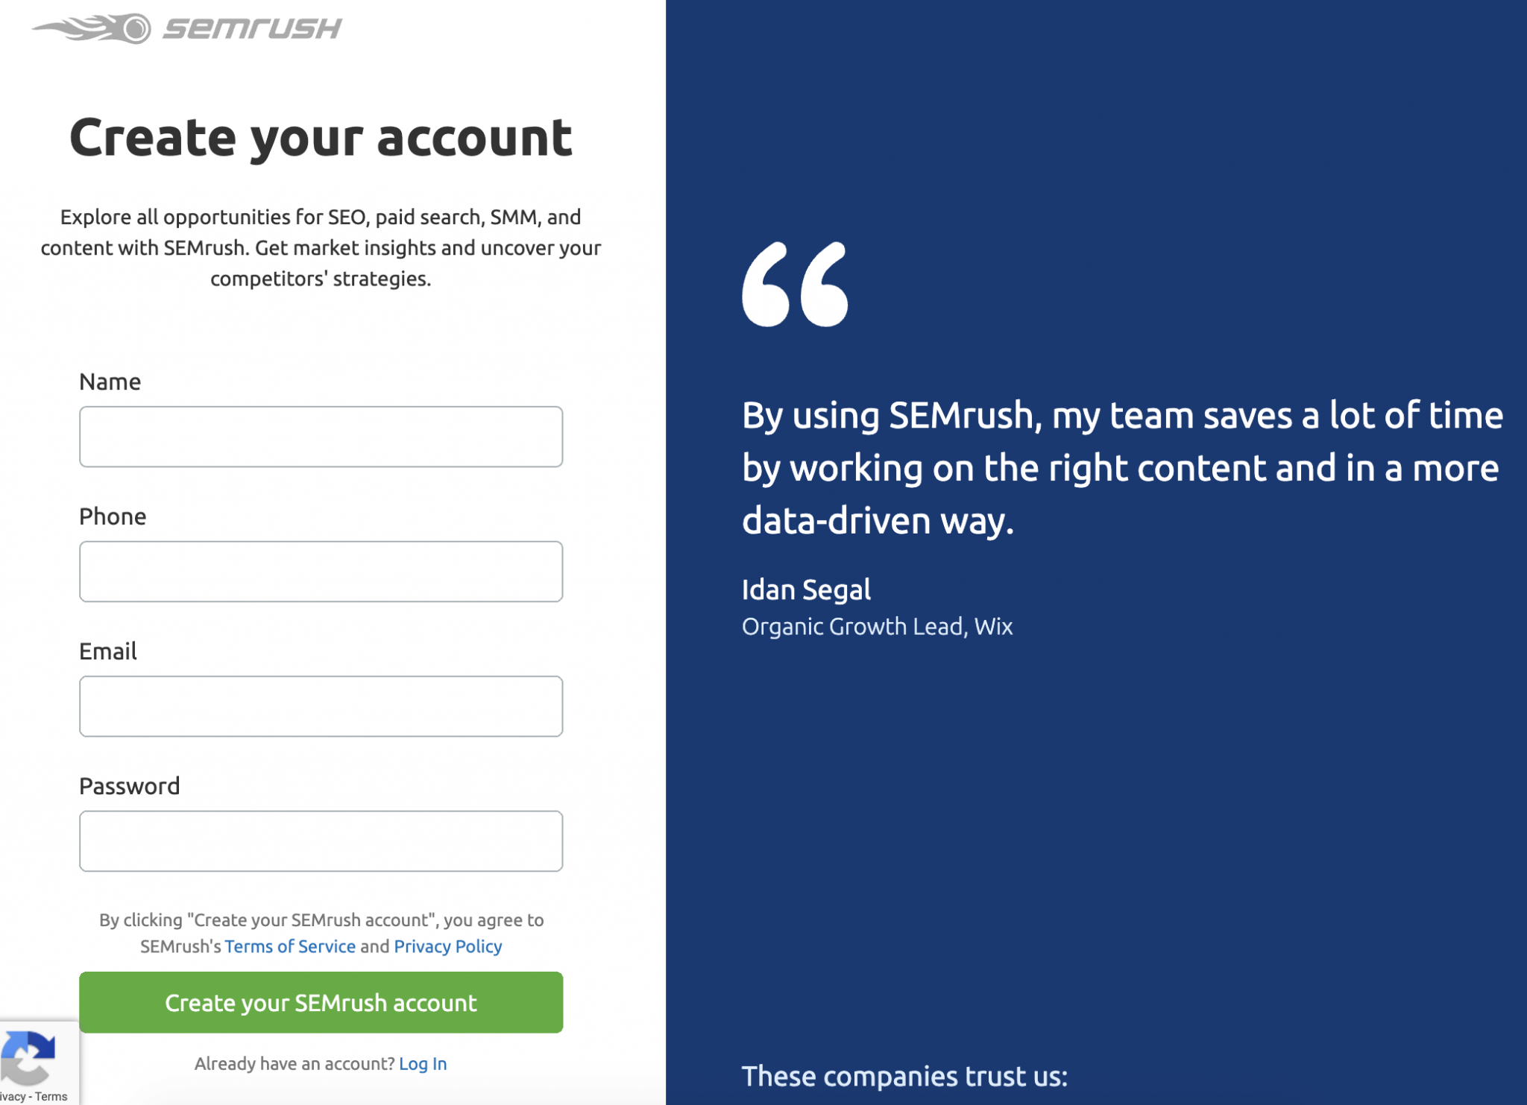
Task: Focus the Password input field
Action: click(x=321, y=841)
